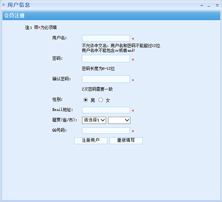The width and height of the screenshot is (222, 202).
Task: Open the 请选择 province dropdown
Action: point(94,120)
